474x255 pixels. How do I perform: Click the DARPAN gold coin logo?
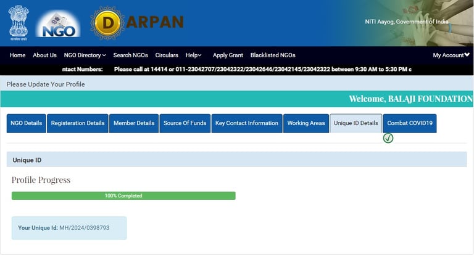(107, 23)
